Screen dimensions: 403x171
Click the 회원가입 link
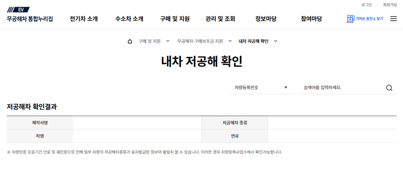pyautogui.click(x=390, y=5)
